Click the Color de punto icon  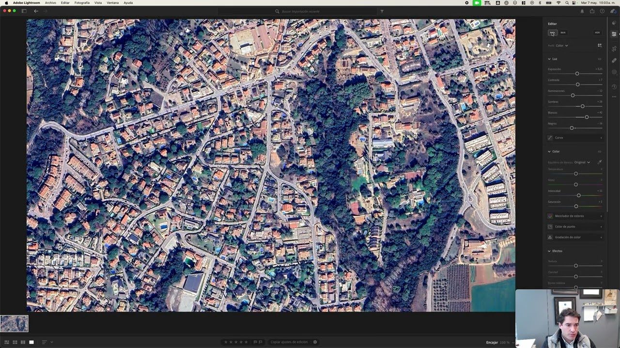(550, 227)
